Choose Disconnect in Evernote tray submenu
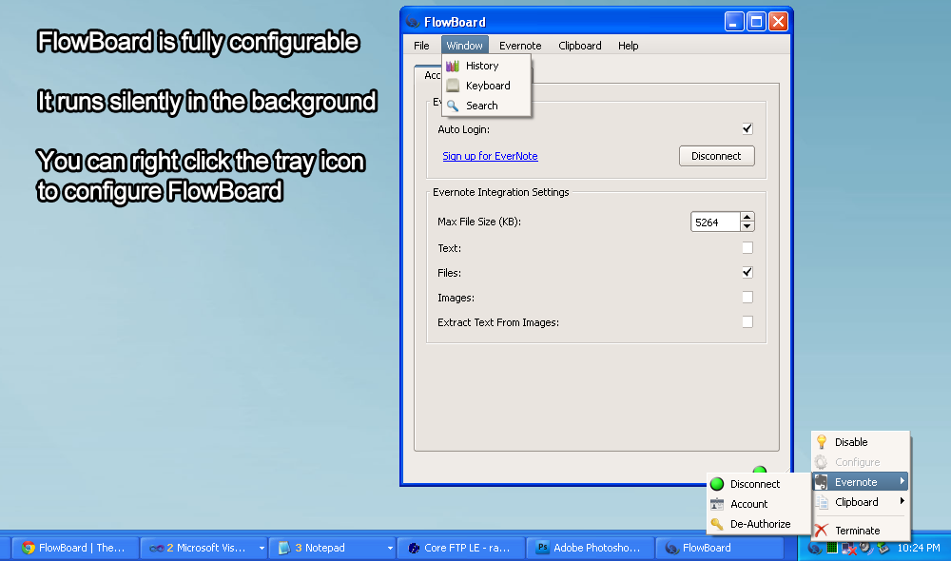The image size is (951, 561). [x=759, y=484]
